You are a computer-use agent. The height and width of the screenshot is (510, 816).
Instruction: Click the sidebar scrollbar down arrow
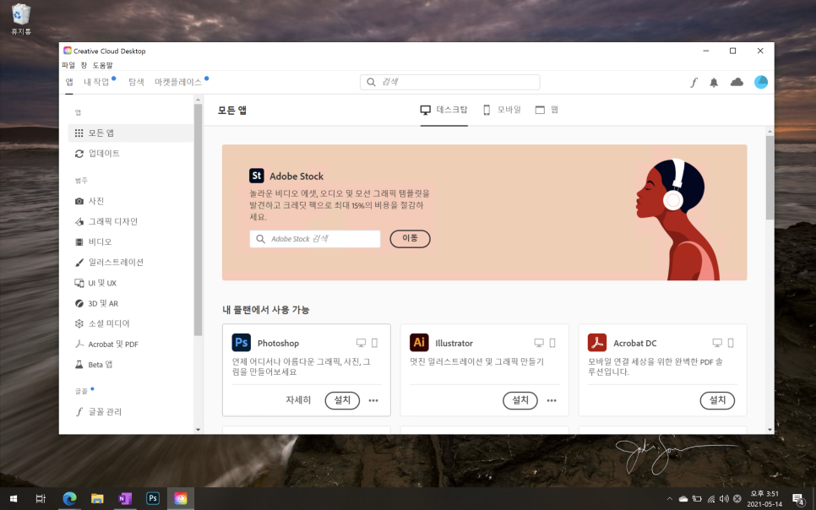pyautogui.click(x=198, y=429)
